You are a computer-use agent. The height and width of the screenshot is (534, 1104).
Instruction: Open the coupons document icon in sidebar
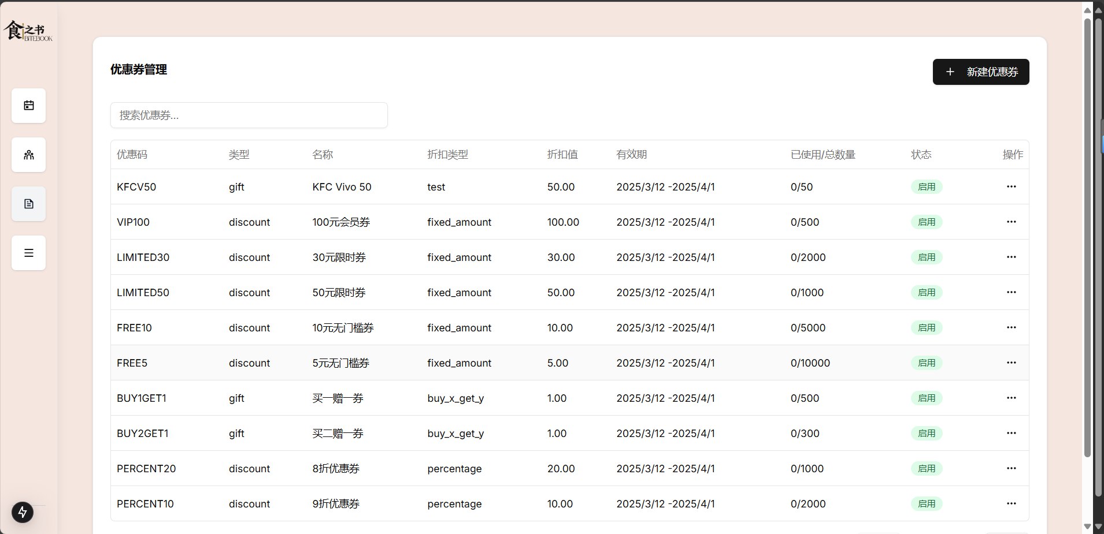point(28,204)
